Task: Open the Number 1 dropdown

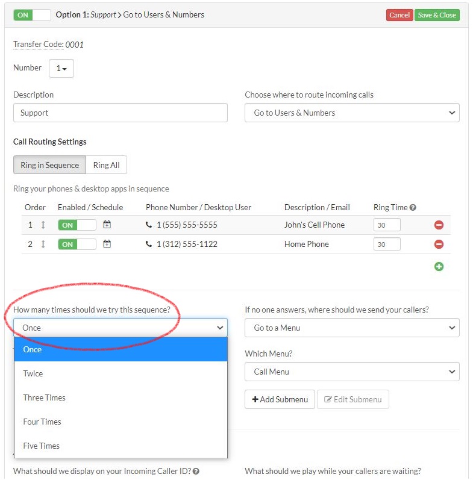Action: click(x=61, y=69)
